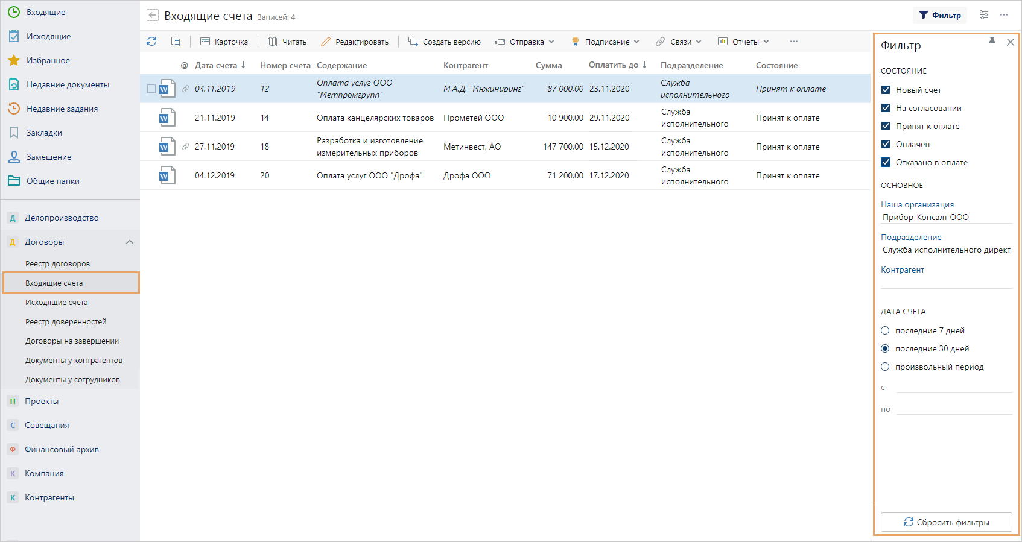Image resolution: width=1022 pixels, height=542 pixels.
Task: Click the back arrow beside Входящие счета title
Action: tap(153, 16)
